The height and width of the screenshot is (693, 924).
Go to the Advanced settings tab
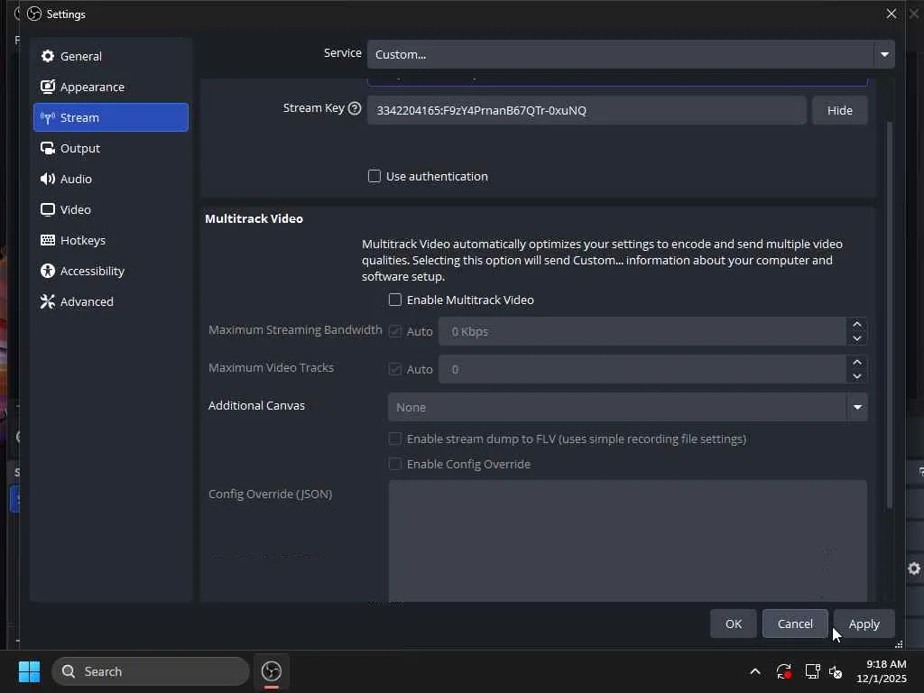pos(111,301)
